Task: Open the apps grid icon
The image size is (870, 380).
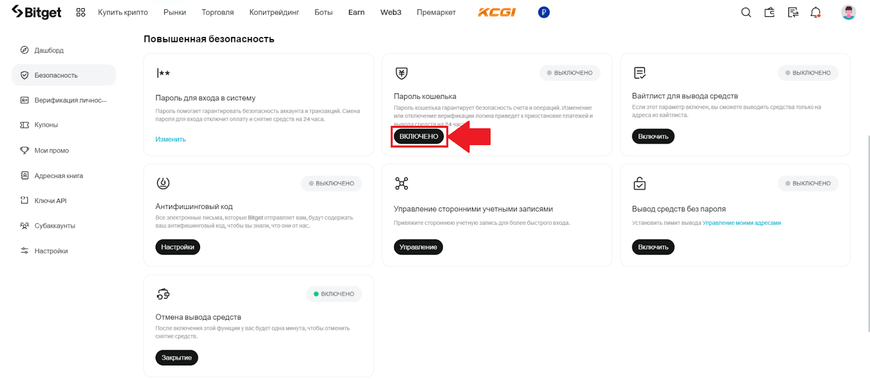Action: pyautogui.click(x=81, y=12)
